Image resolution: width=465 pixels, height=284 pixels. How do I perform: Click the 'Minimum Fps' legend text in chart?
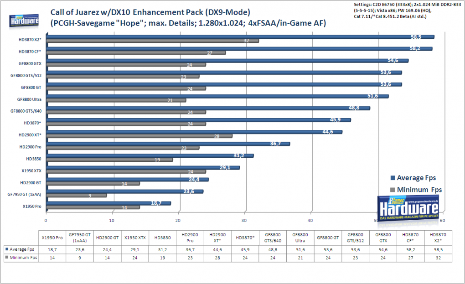click(x=419, y=190)
